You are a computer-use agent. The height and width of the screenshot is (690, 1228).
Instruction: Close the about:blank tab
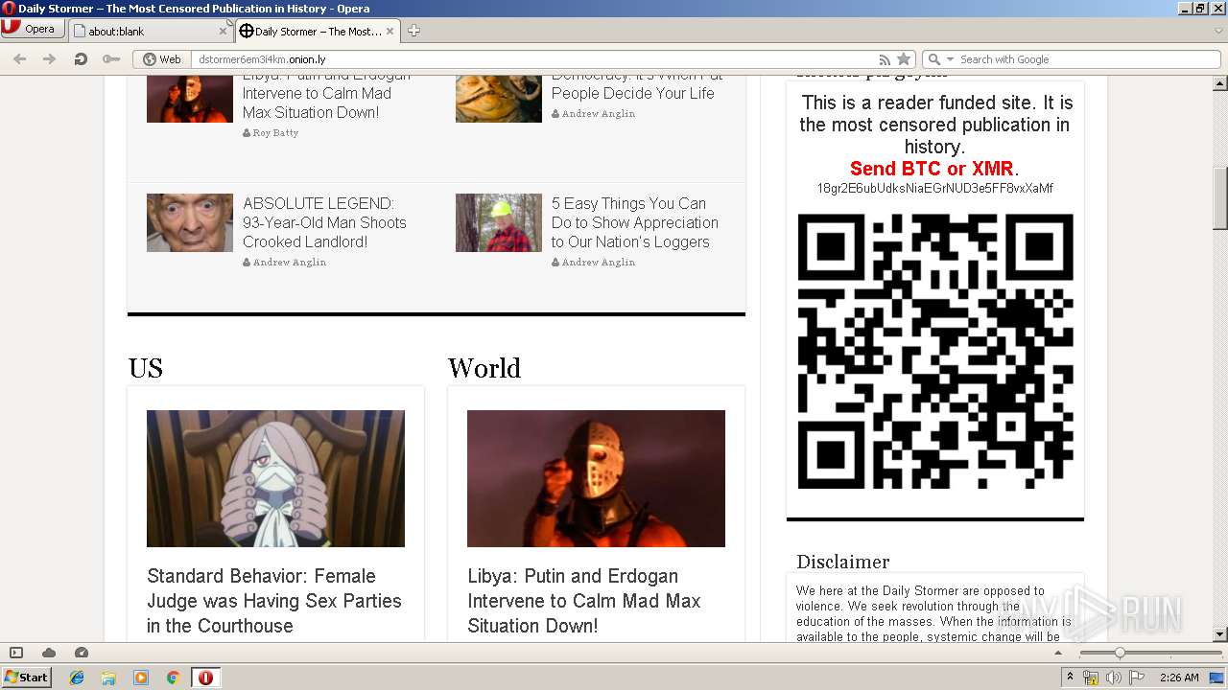(x=223, y=31)
